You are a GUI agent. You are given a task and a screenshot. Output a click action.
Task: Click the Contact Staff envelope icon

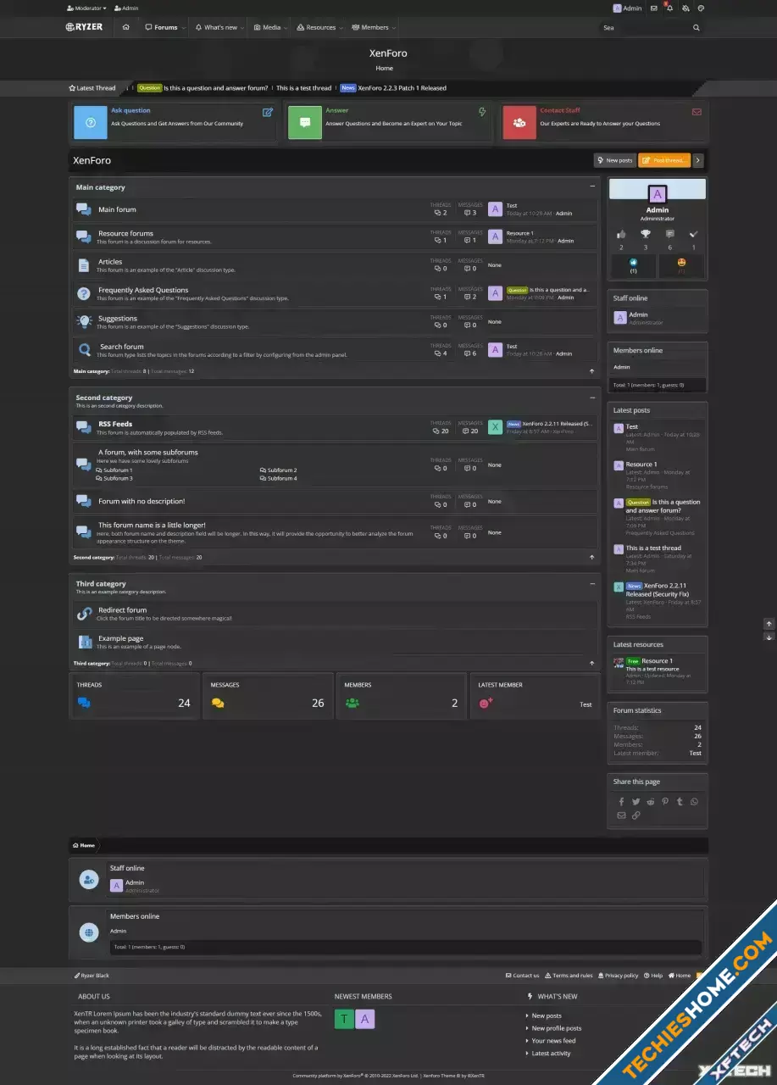pos(697,112)
